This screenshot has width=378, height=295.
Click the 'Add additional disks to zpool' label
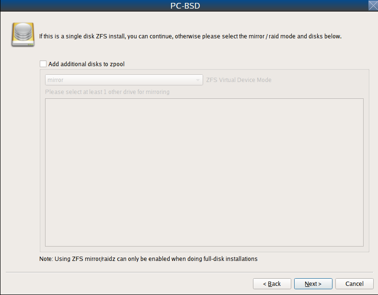pyautogui.click(x=86, y=64)
